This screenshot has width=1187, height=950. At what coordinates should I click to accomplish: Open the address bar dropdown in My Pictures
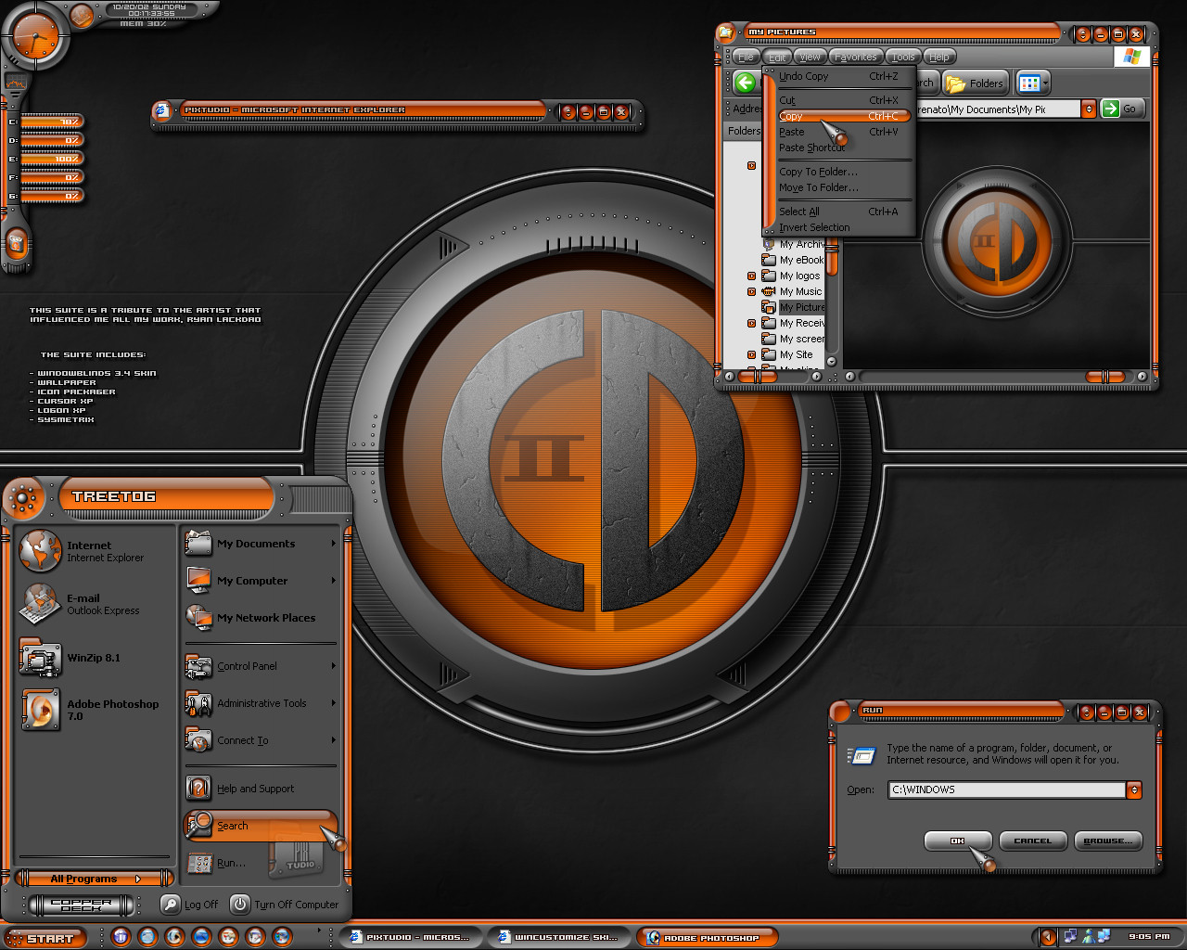tap(1089, 109)
